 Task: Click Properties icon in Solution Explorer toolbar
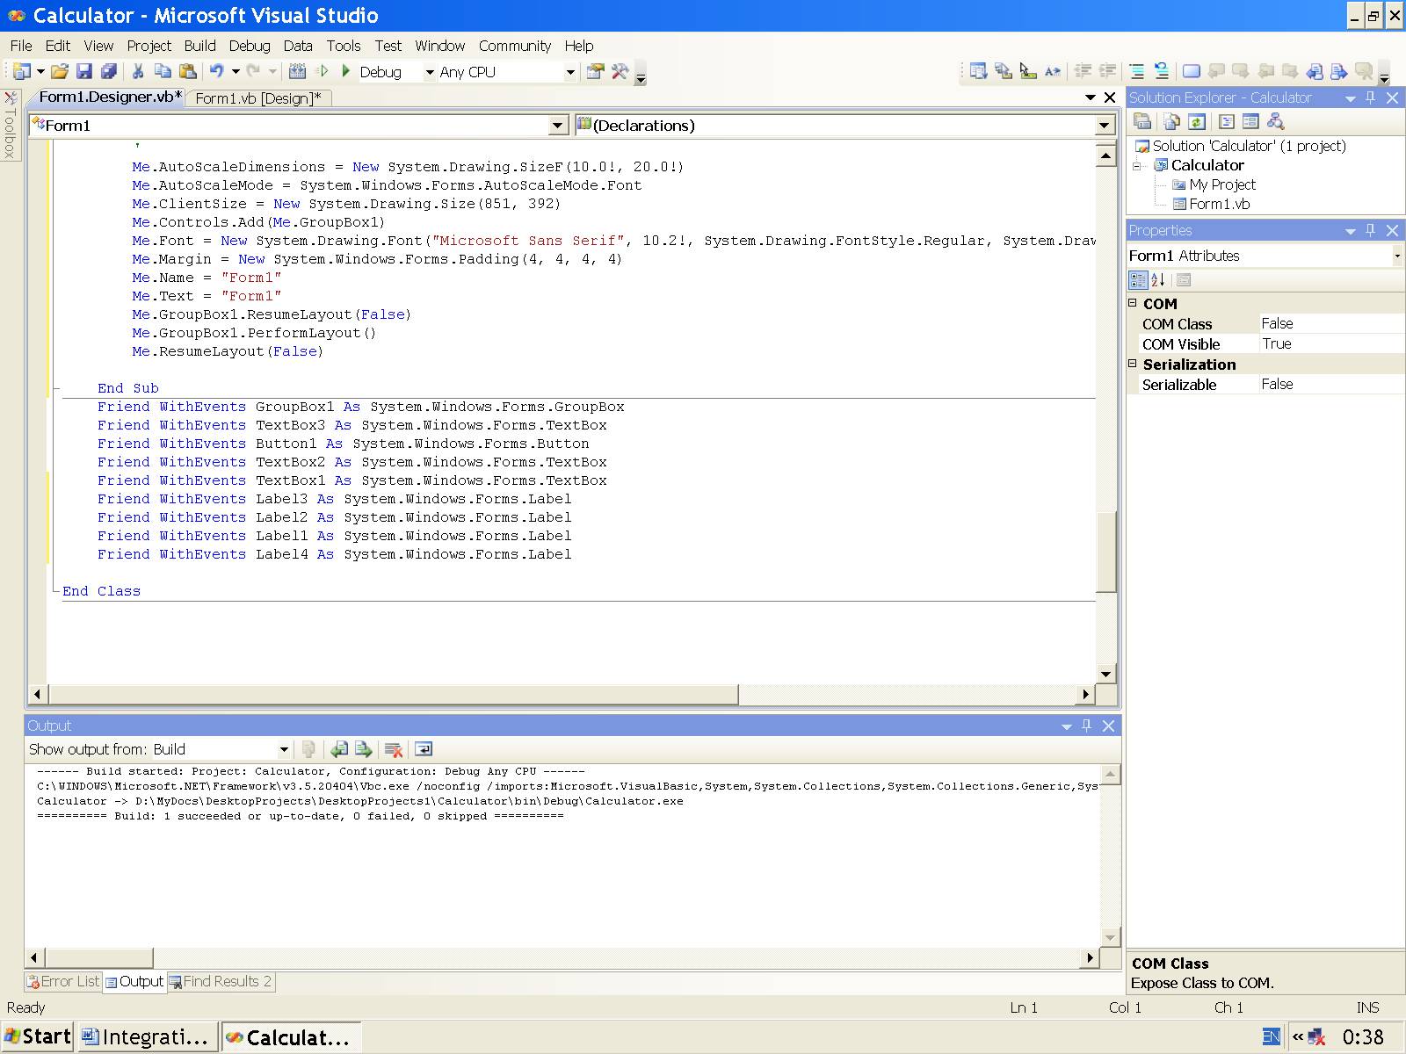click(1141, 121)
